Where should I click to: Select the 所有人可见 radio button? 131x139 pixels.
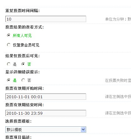pyautogui.click(x=9, y=35)
